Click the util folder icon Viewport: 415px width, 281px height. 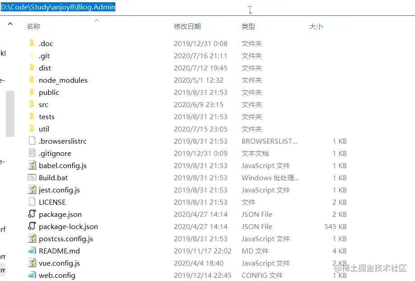pyautogui.click(x=32, y=128)
